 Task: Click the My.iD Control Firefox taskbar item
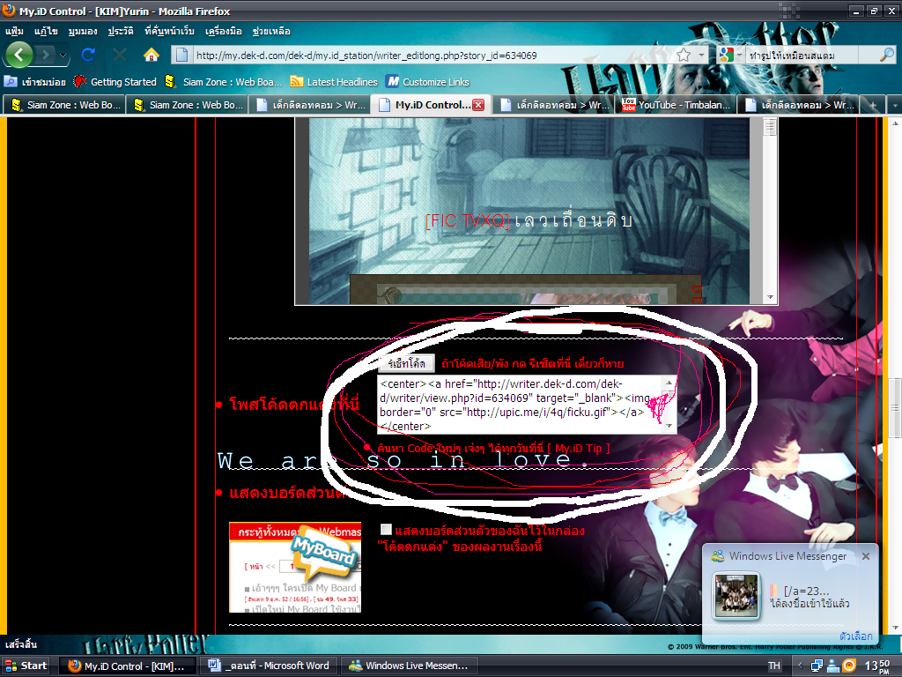pos(127,666)
